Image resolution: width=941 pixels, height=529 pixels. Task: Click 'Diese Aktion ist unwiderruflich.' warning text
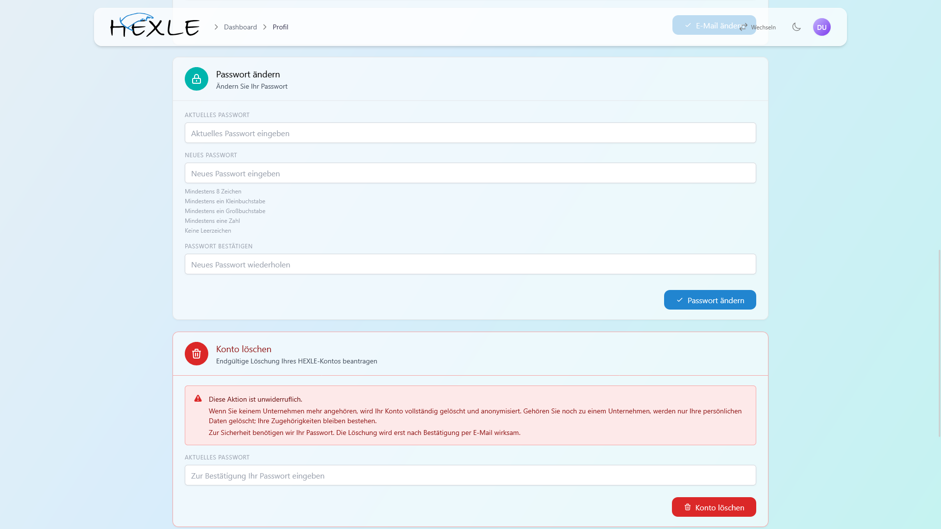point(255,399)
